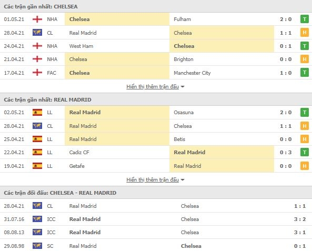Click the Cadiz CF team name

point(79,152)
